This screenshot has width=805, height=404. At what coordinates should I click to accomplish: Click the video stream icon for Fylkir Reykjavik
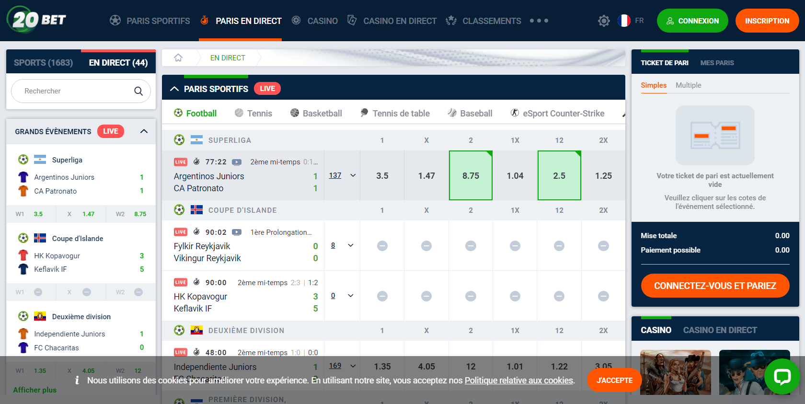tap(237, 232)
